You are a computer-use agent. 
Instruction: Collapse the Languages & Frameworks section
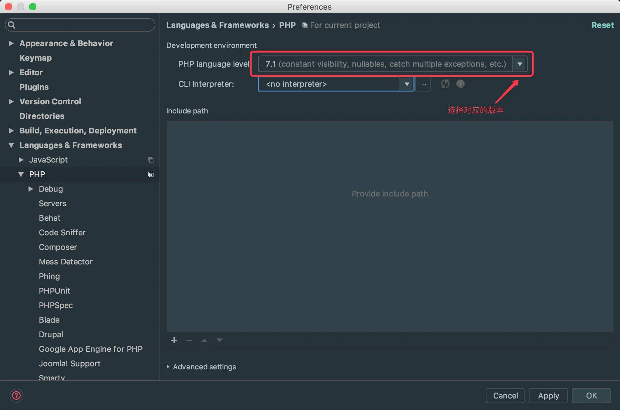pyautogui.click(x=11, y=145)
